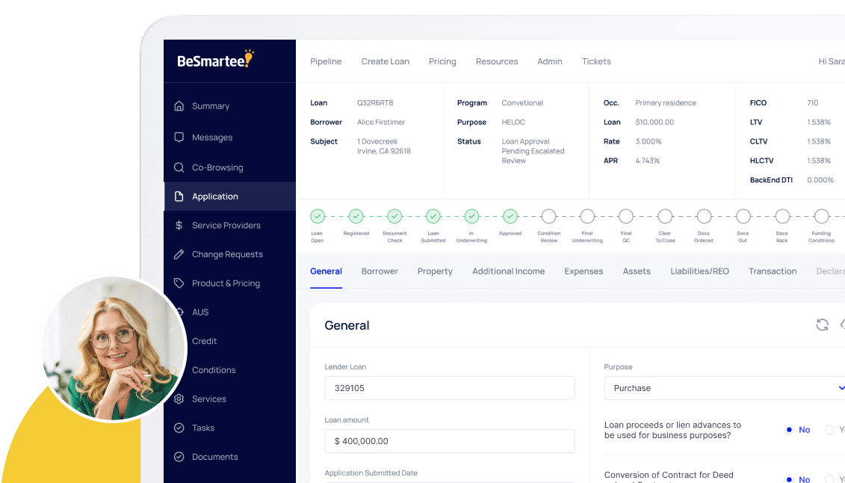The height and width of the screenshot is (483, 845).
Task: Click the In Underwriting milestone circle
Action: click(471, 216)
